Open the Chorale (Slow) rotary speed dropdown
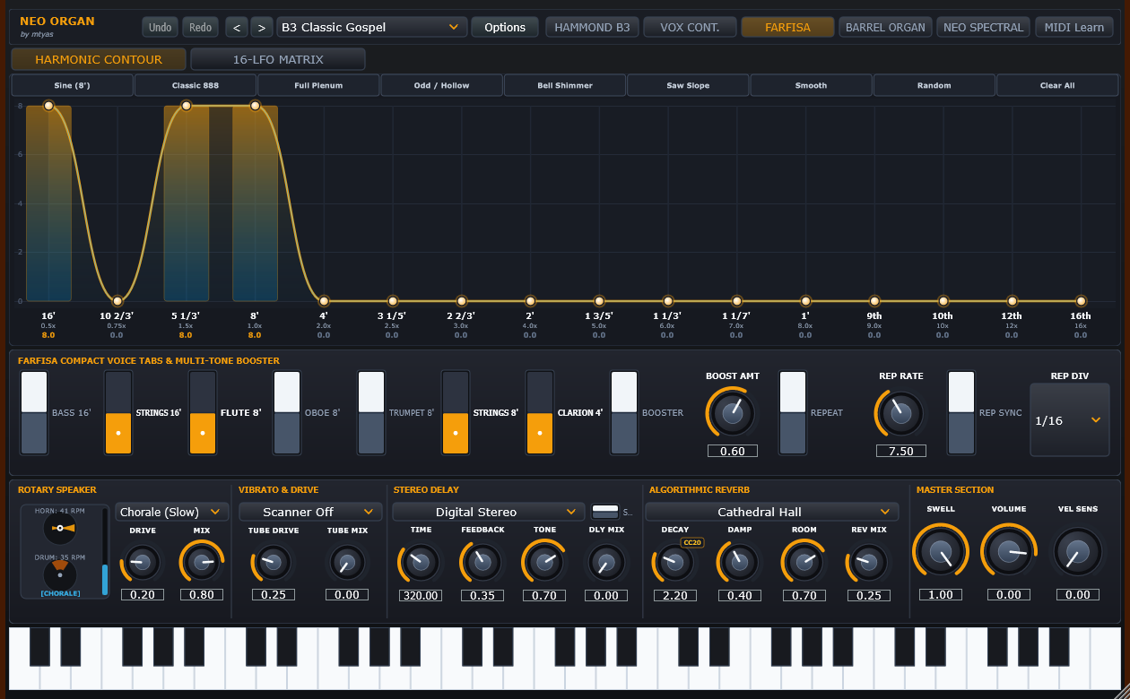 coord(172,512)
